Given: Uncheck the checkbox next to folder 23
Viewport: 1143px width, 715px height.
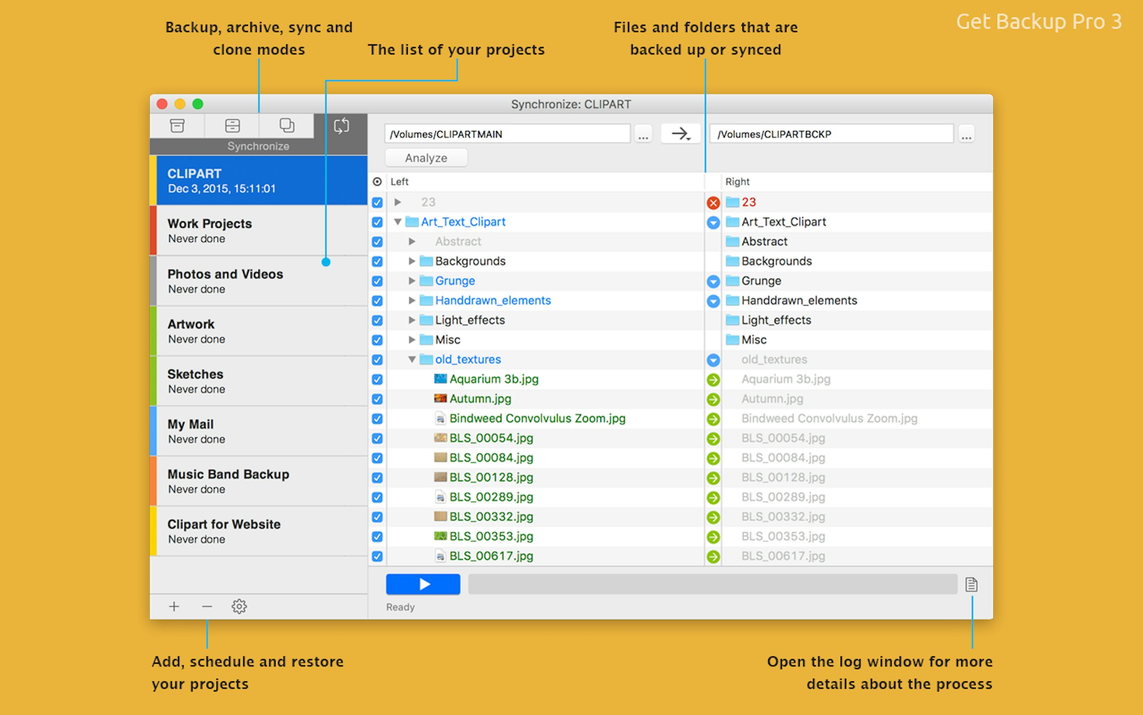Looking at the screenshot, I should click(x=377, y=202).
